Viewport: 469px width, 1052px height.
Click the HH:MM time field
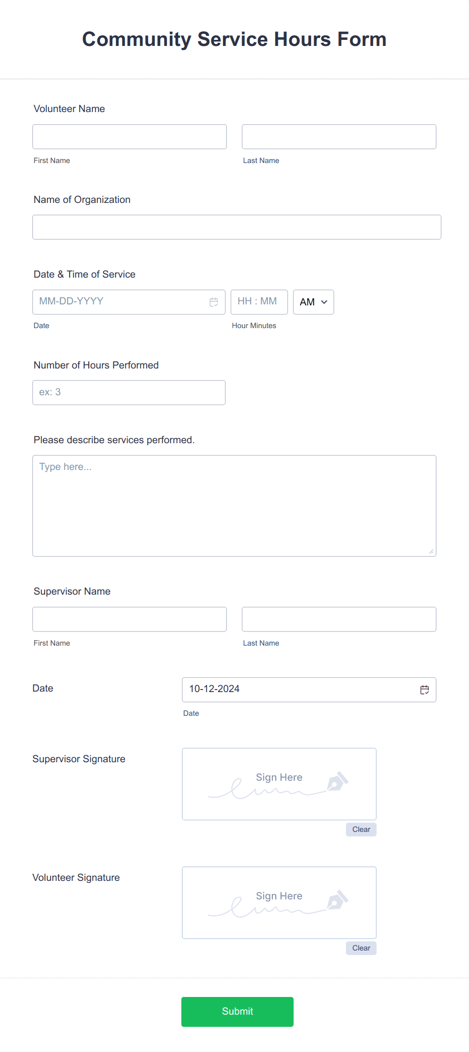(x=259, y=302)
